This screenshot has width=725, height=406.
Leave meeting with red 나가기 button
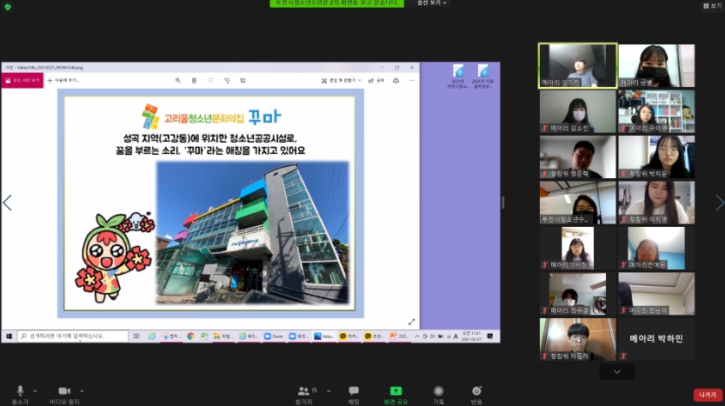click(708, 395)
